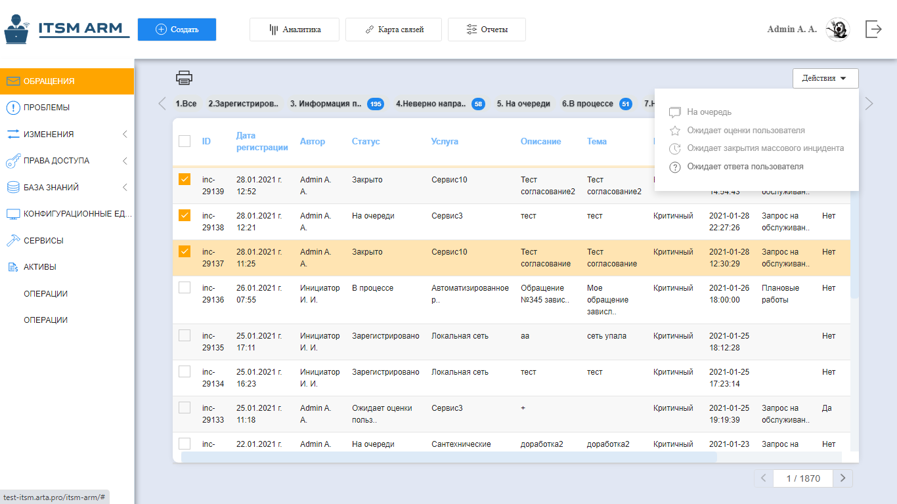Uncheck the row inc-29138 checkbox

click(x=185, y=215)
